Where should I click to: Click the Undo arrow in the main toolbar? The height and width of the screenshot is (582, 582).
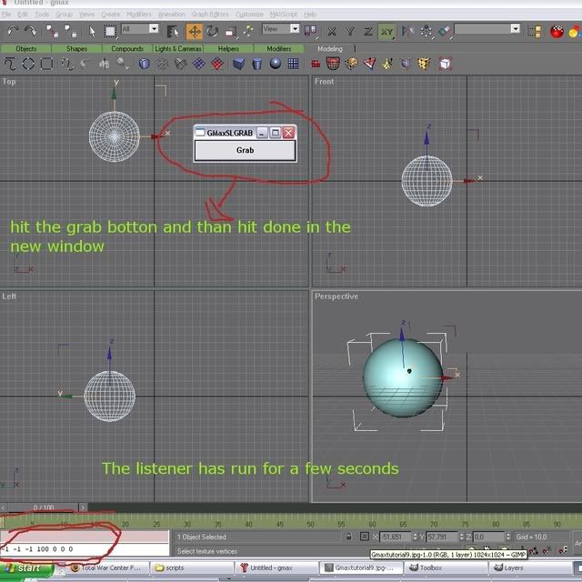click(x=12, y=31)
